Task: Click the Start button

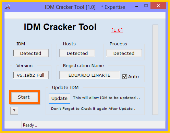Action: tap(24, 97)
